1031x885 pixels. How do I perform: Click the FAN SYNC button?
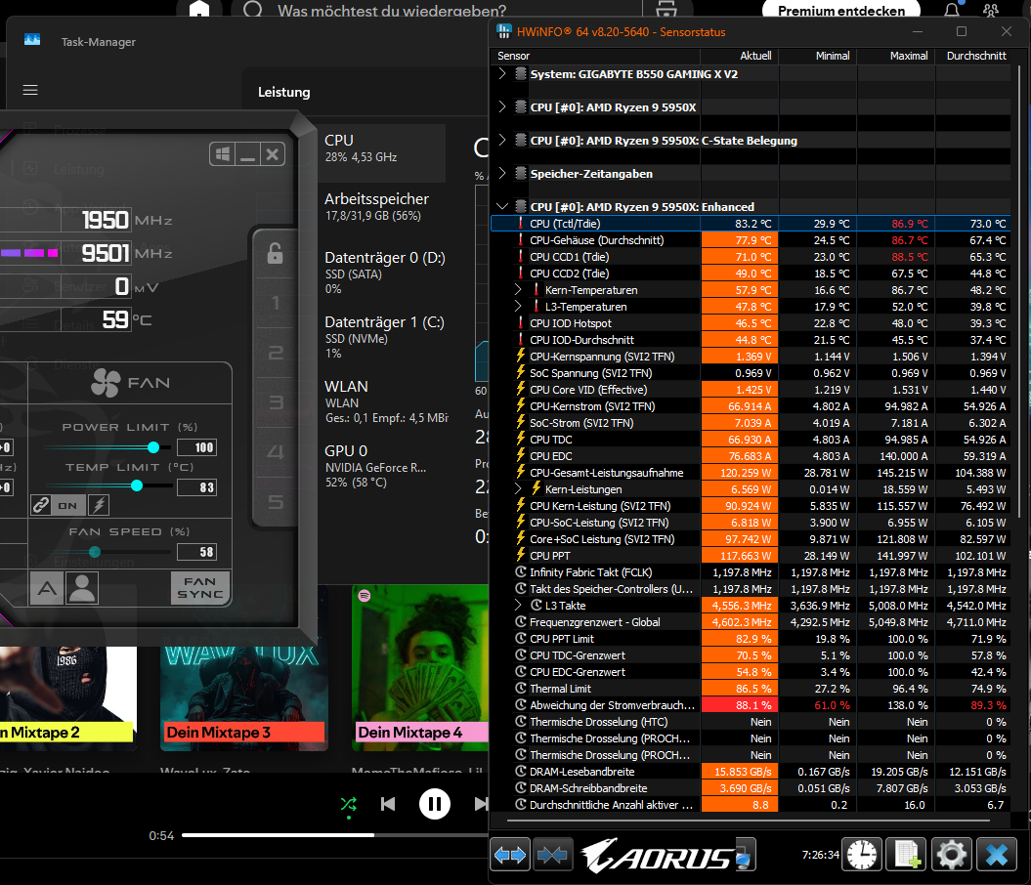click(200, 588)
